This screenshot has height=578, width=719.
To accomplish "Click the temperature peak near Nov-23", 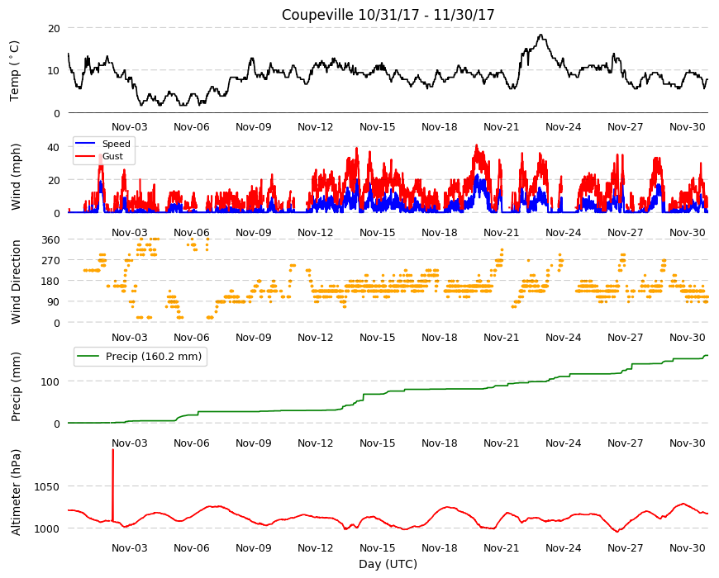I will click(541, 36).
